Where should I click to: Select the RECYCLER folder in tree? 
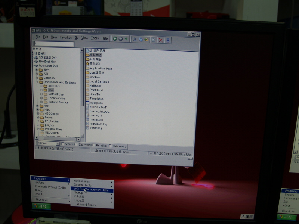(x=52, y=133)
